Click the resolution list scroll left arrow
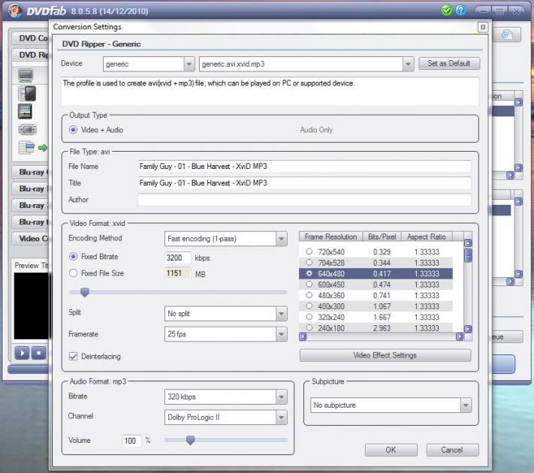 pos(303,337)
